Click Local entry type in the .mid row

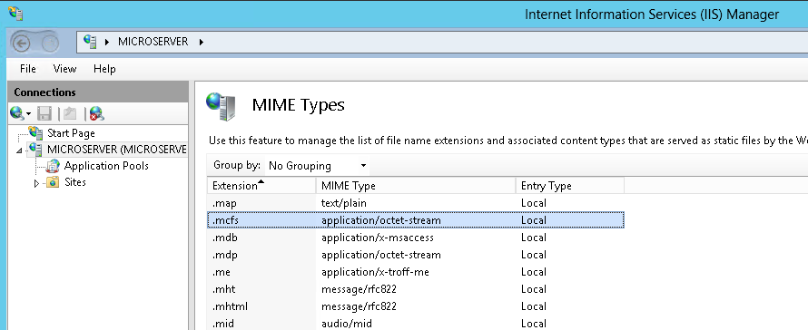click(x=533, y=324)
